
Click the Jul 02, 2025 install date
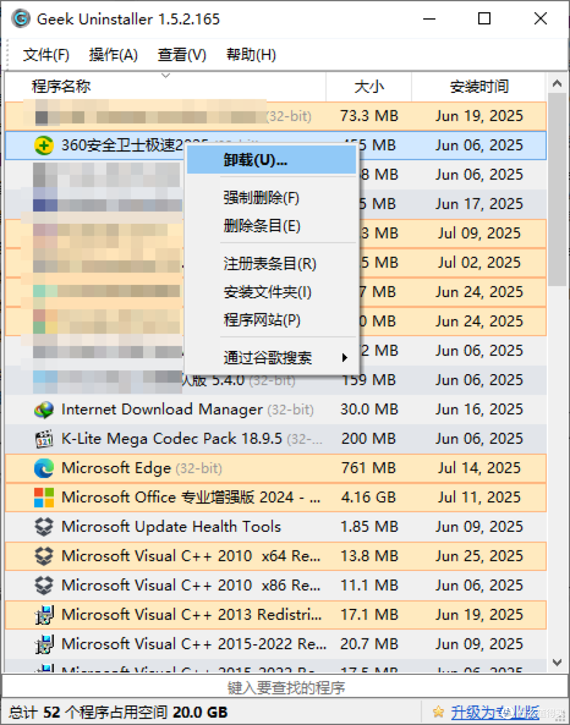coord(479,263)
